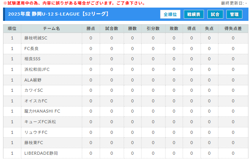
Task: Select the カワイSC team name
Action: coord(33,90)
